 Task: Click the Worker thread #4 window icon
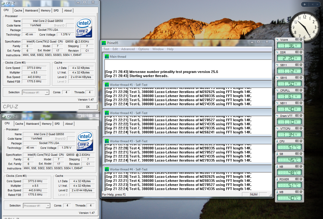[x=107, y=169]
